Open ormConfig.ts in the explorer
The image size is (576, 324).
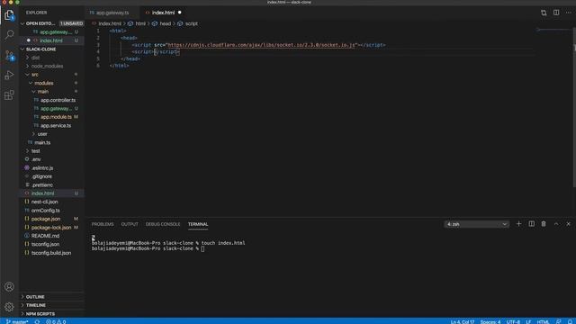point(51,211)
